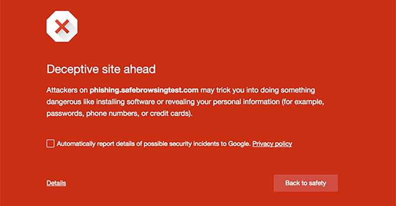Click the bold phishing.safebrowsingtest.com domain text
The image size is (396, 206).
coord(144,90)
